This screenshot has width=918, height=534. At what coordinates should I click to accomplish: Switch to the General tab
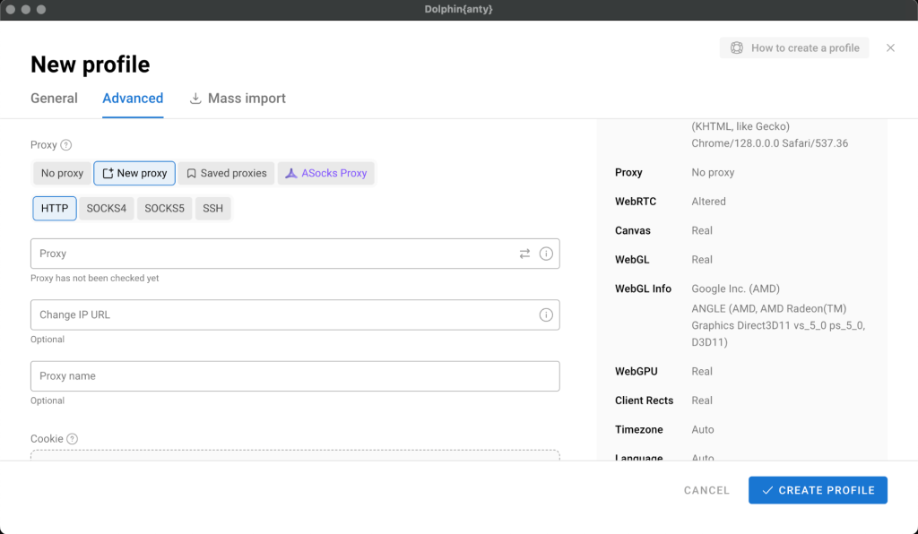pos(54,99)
